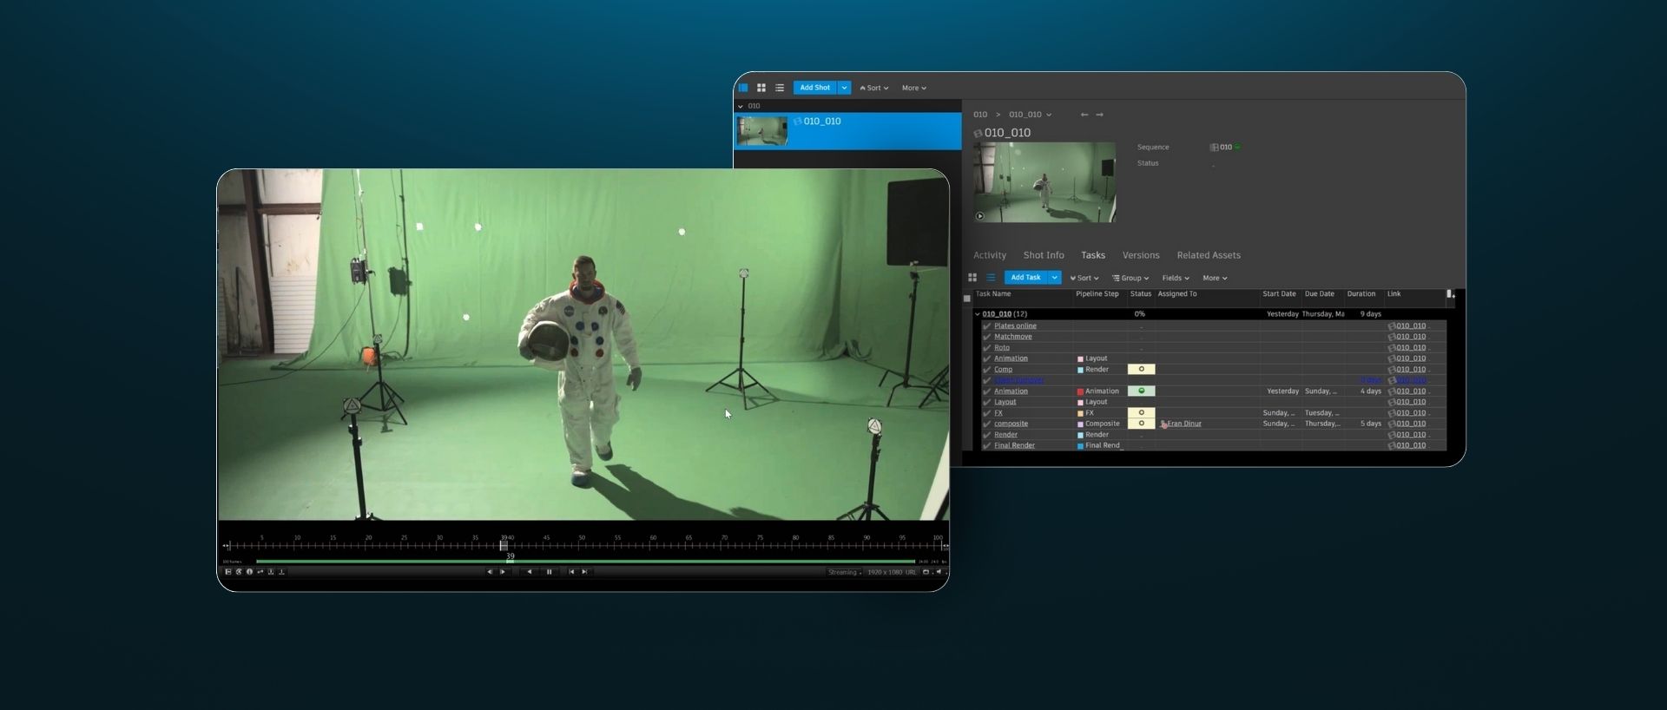Add a column with the plus column icon

[x=1450, y=294]
